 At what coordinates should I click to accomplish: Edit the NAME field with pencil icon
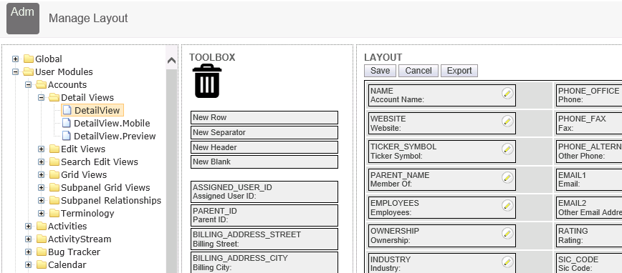507,94
